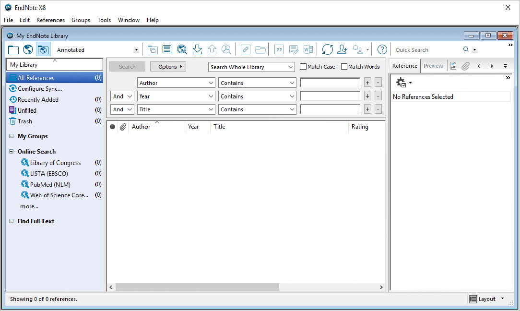Open the Annotated output style dropdown

point(136,50)
